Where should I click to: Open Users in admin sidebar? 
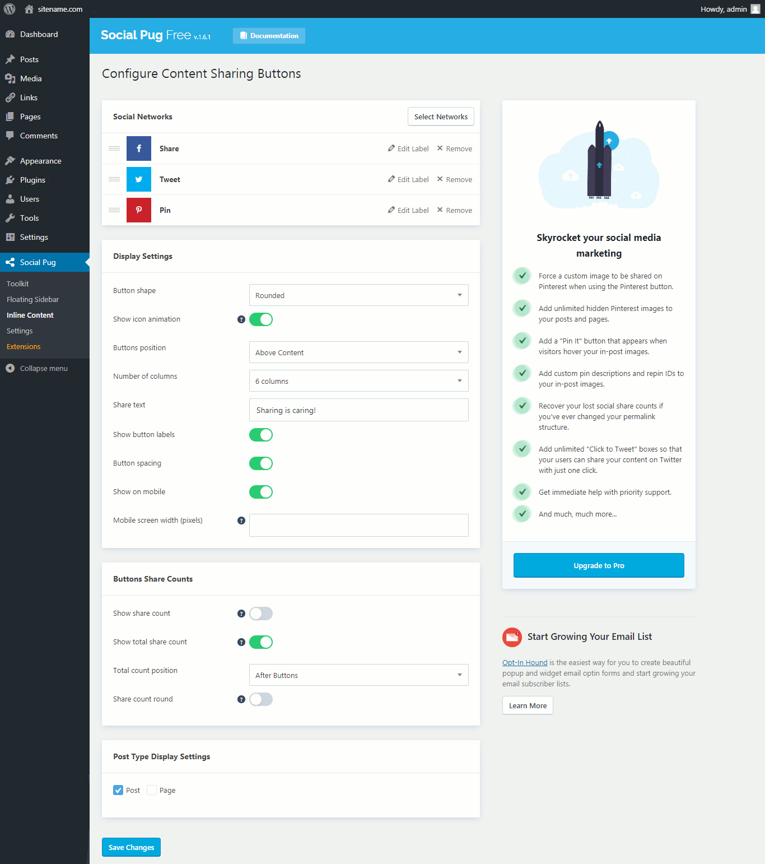[45, 199]
